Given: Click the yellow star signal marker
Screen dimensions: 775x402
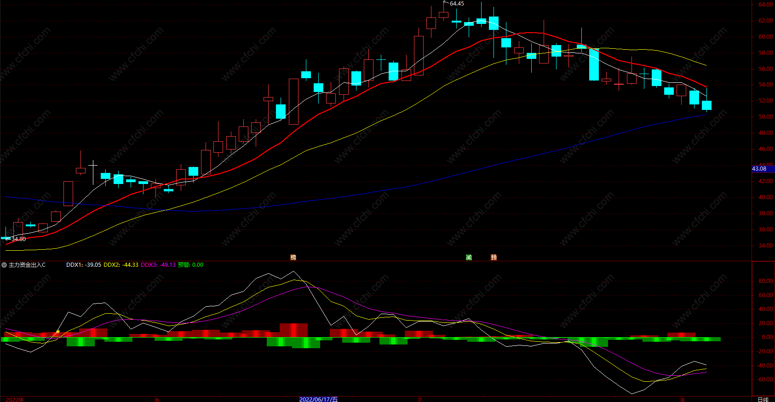Looking at the screenshot, I should tap(58, 332).
